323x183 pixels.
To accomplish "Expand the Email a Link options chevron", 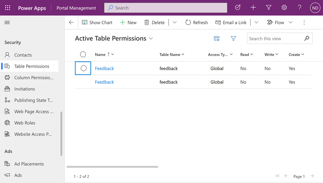I will click(x=256, y=22).
